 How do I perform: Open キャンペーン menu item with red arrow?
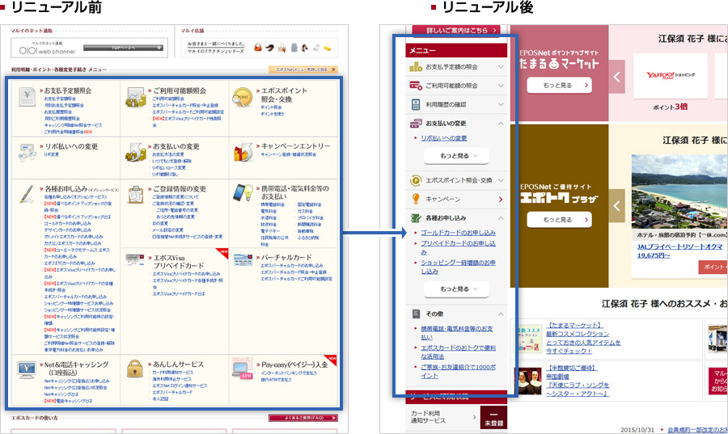456,199
